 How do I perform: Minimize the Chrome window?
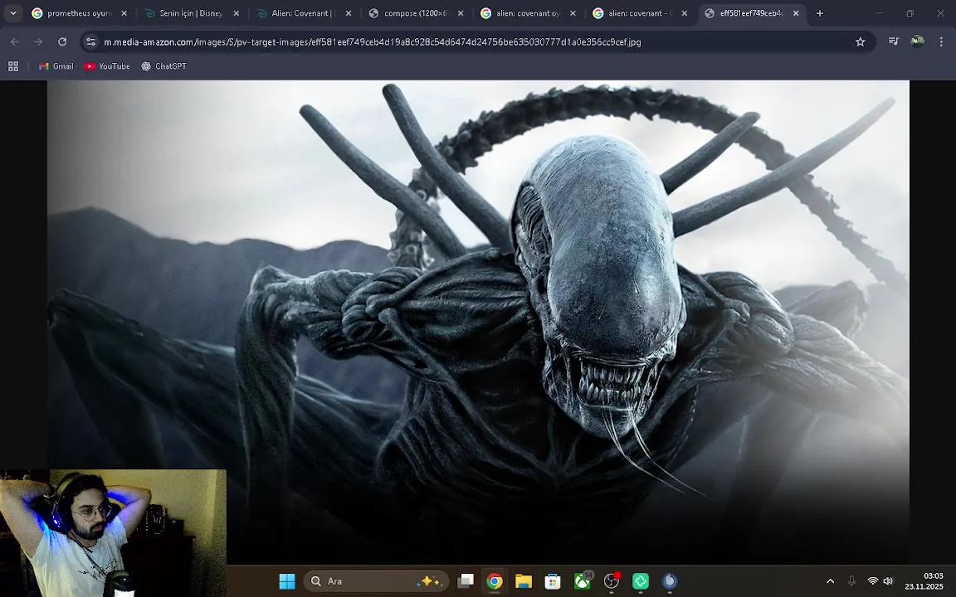pyautogui.click(x=879, y=12)
